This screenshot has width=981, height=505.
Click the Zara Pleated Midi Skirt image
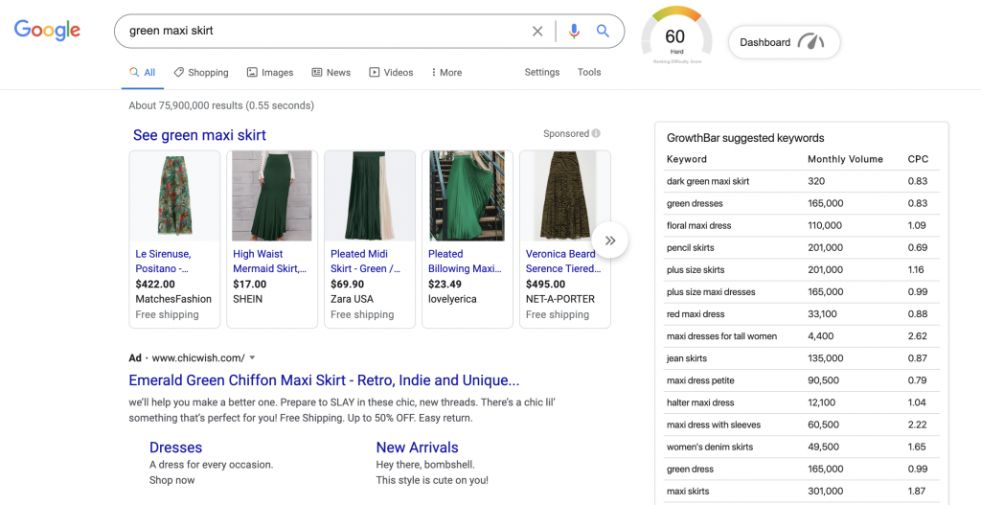tap(370, 195)
